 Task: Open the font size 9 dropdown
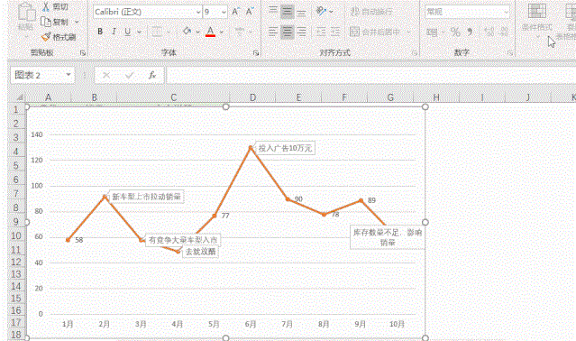point(224,12)
